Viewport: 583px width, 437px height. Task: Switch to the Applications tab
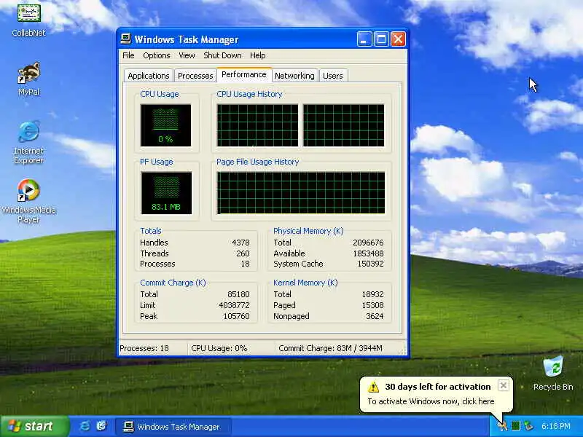(x=149, y=76)
